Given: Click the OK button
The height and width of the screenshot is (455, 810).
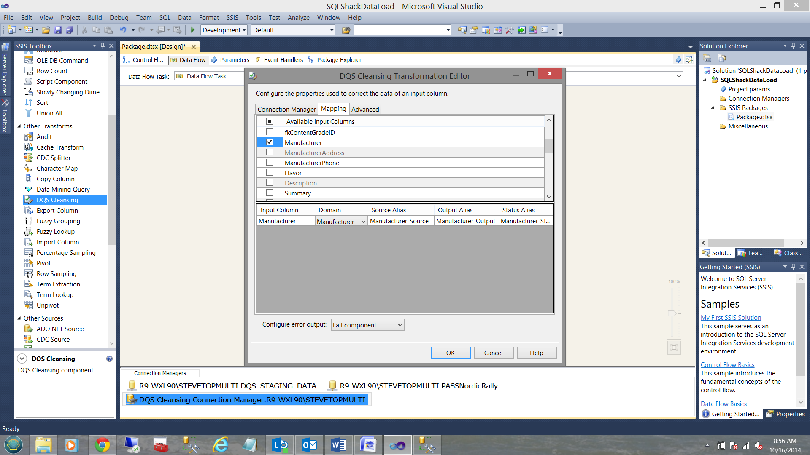Looking at the screenshot, I should tap(450, 353).
